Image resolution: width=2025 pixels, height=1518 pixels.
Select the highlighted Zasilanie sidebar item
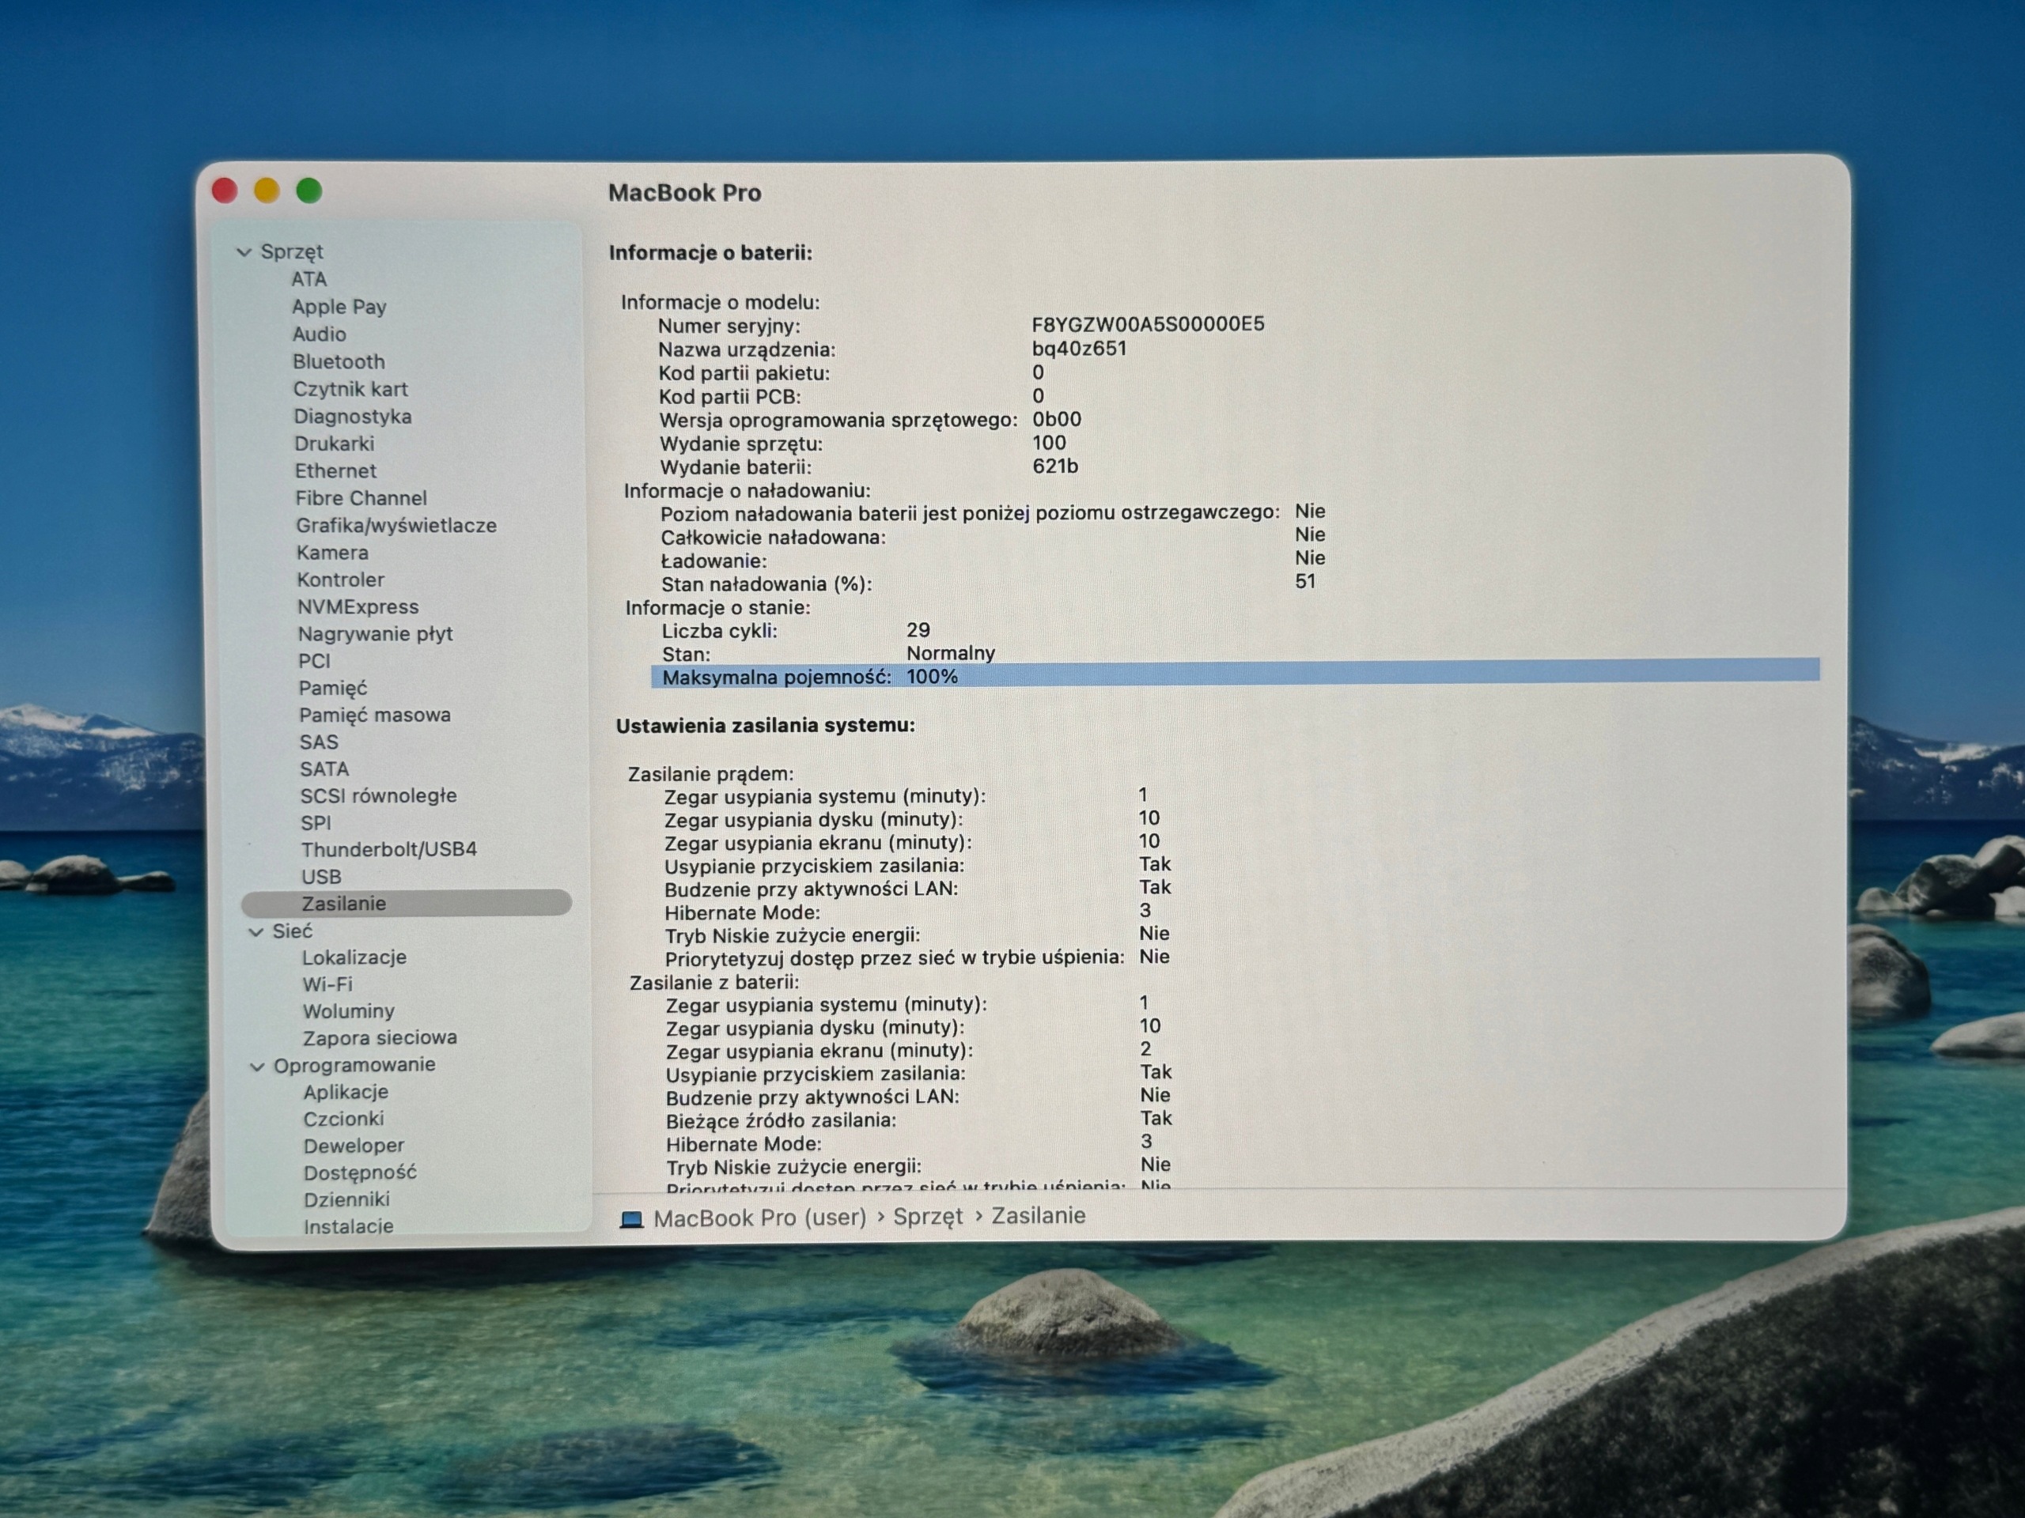point(407,903)
